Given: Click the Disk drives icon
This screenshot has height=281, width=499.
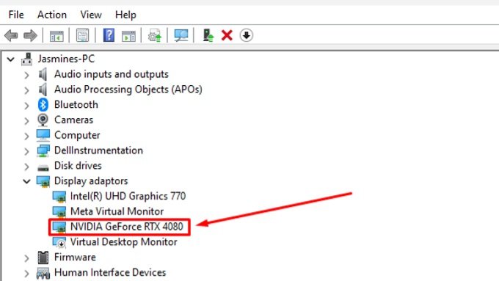Looking at the screenshot, I should point(43,167).
